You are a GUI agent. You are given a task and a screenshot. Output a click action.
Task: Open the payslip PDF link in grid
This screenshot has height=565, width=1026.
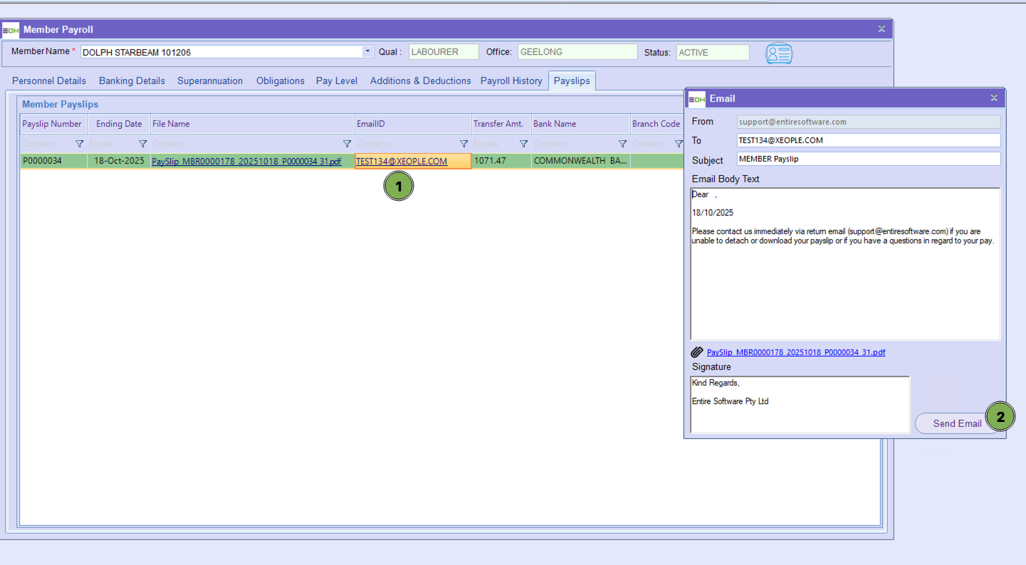[x=246, y=162]
